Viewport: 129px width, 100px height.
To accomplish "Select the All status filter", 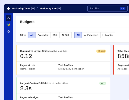I will (32, 35).
